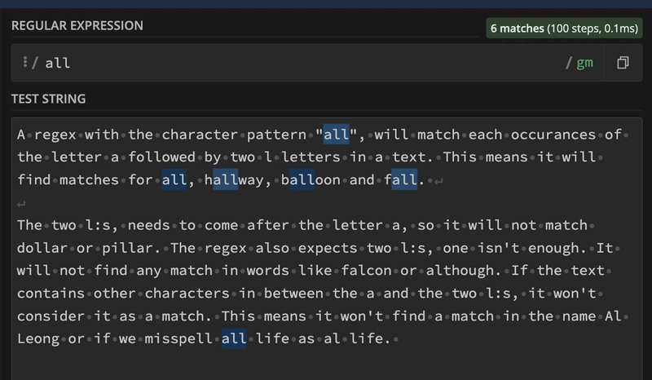
Task: Click the highlighted "all" match in quotes
Action: click(x=336, y=134)
